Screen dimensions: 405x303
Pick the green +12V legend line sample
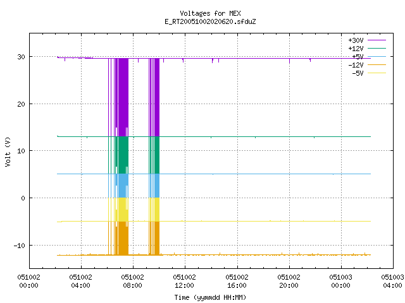tap(377, 48)
